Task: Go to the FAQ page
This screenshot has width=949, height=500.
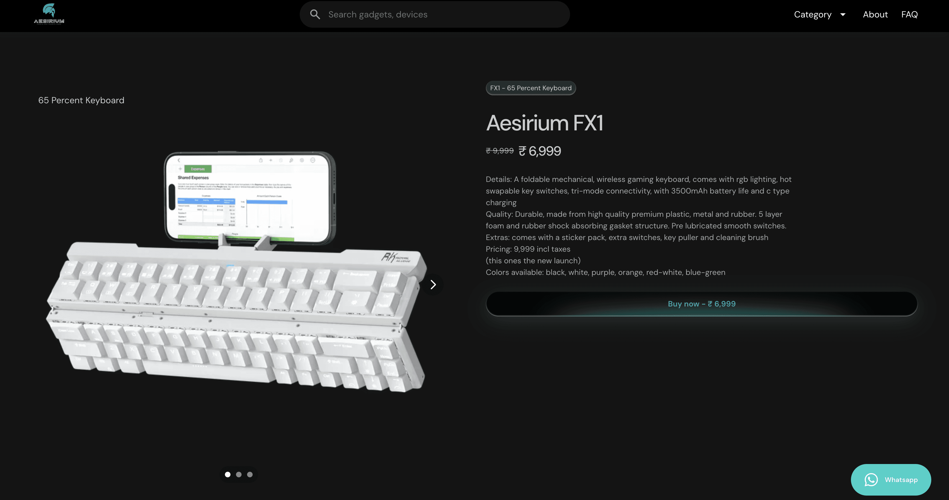Action: pyautogui.click(x=909, y=14)
